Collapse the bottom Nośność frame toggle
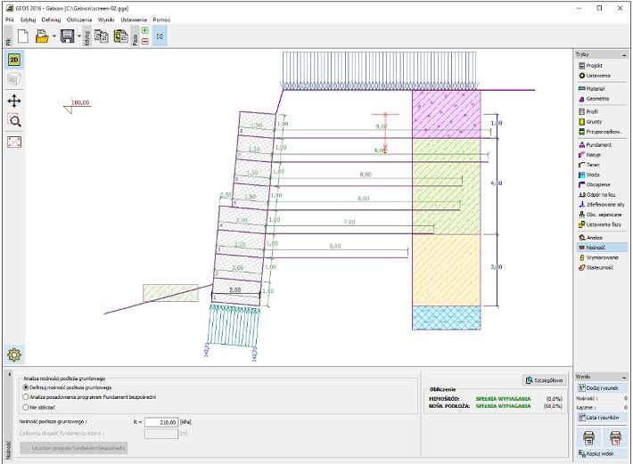 (x=10, y=375)
